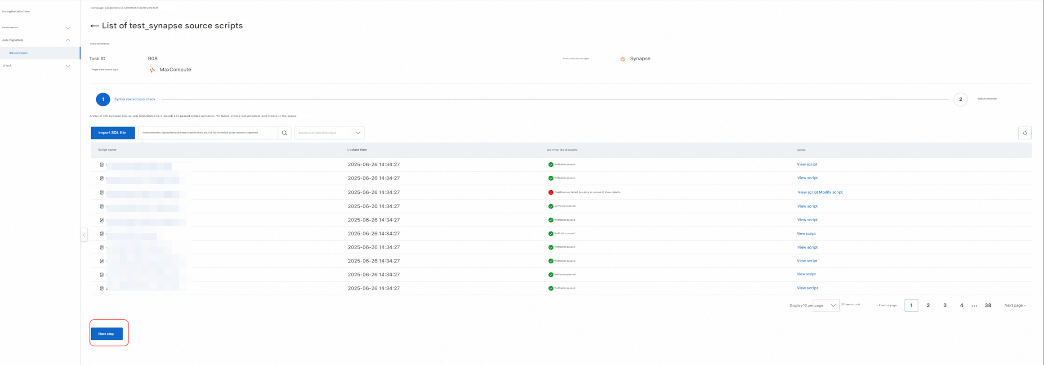Go back using the arrow beside the page title

click(x=94, y=26)
